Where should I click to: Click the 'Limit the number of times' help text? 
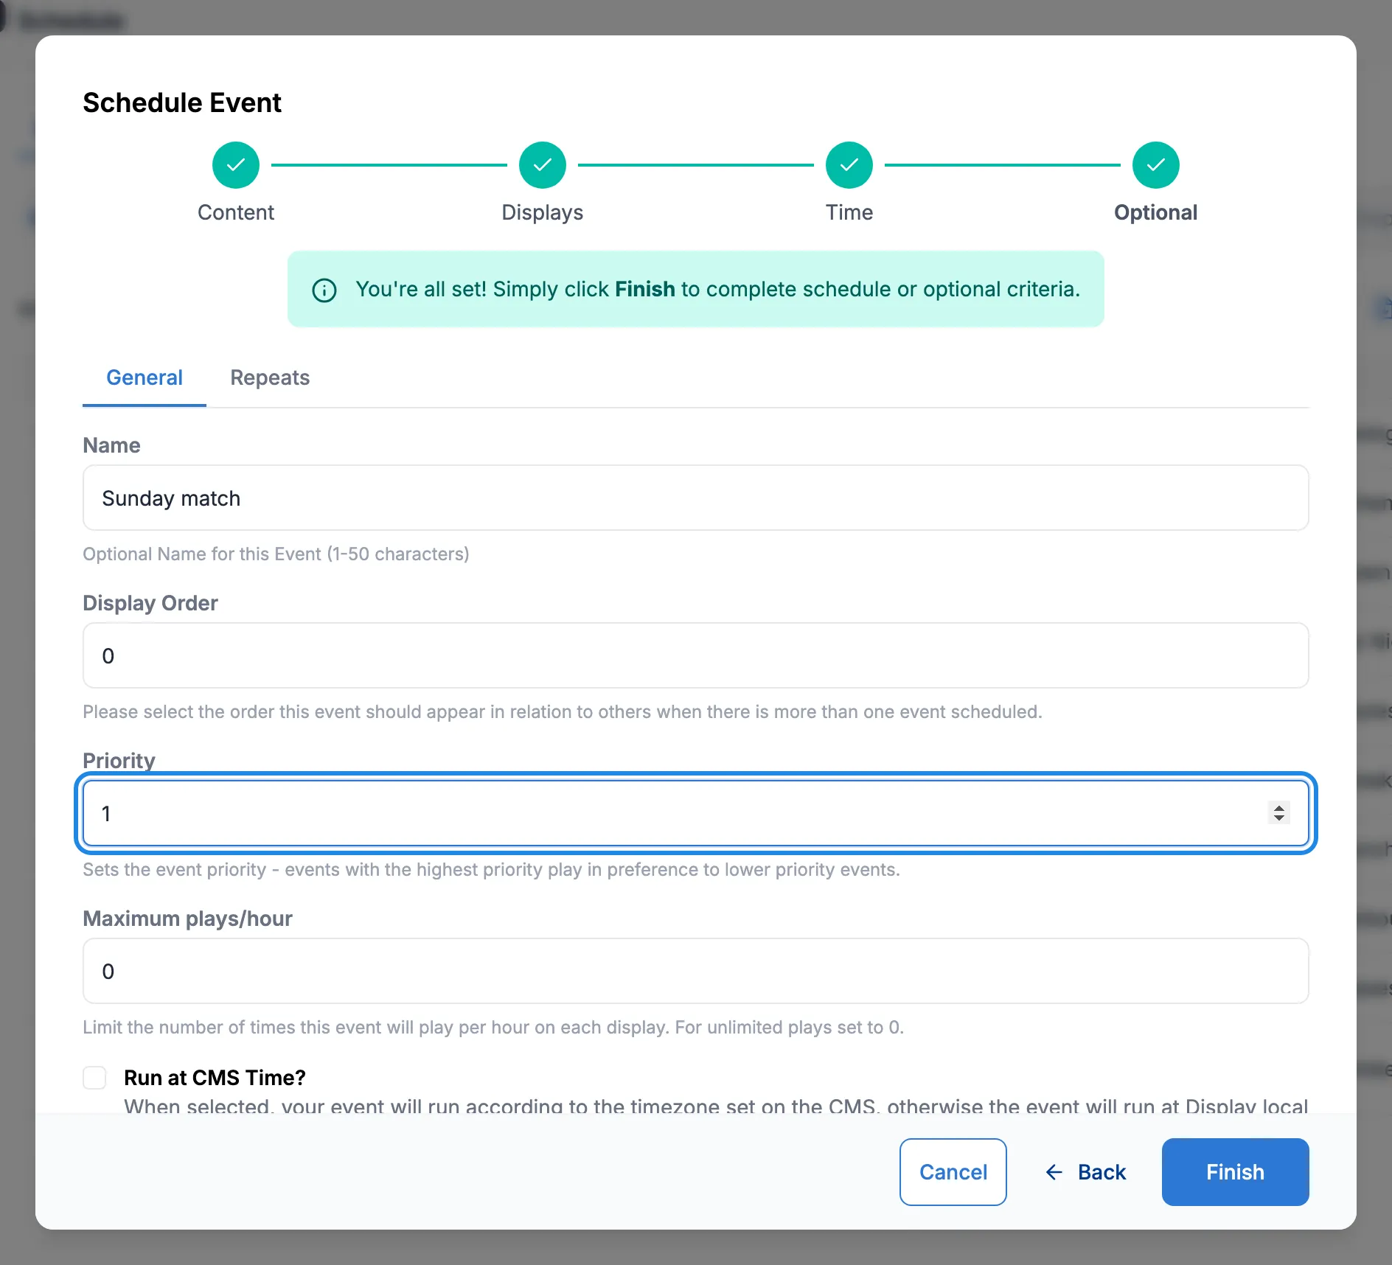point(493,1027)
